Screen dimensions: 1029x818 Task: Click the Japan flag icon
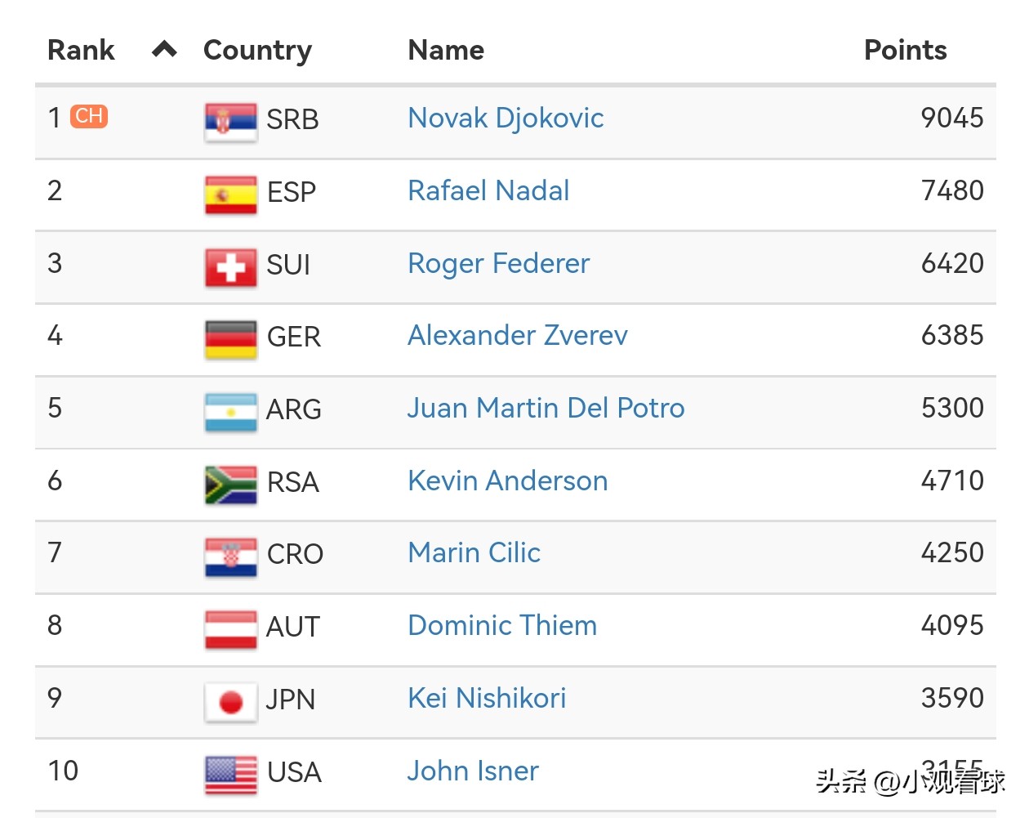231,701
